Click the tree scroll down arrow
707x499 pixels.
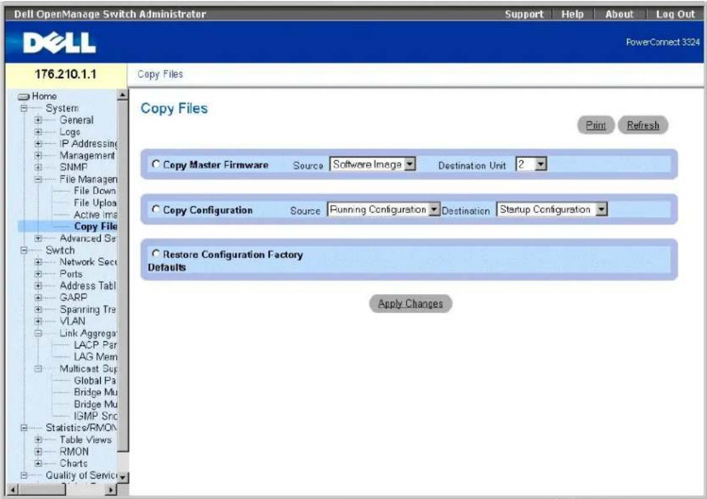coord(122,477)
